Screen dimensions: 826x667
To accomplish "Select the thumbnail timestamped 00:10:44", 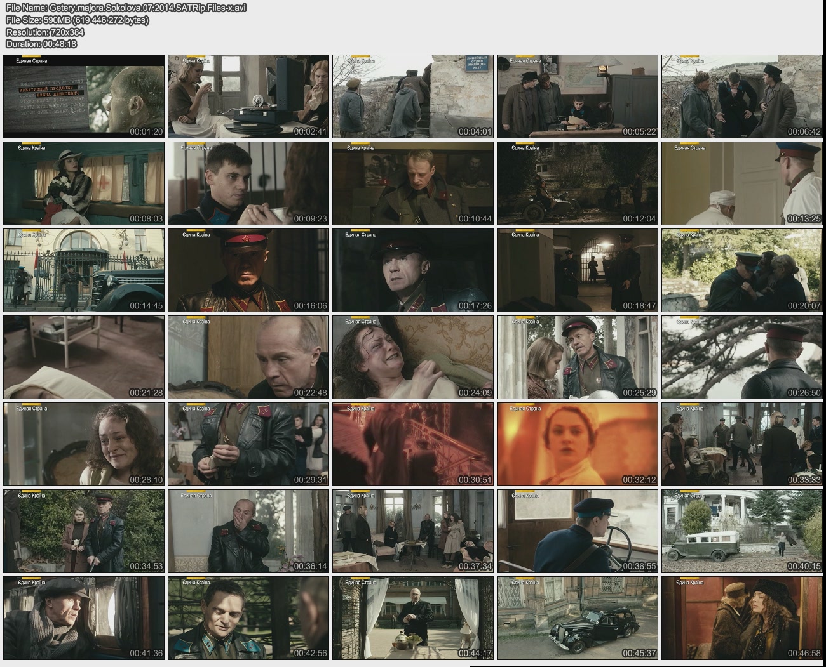I will 412,183.
